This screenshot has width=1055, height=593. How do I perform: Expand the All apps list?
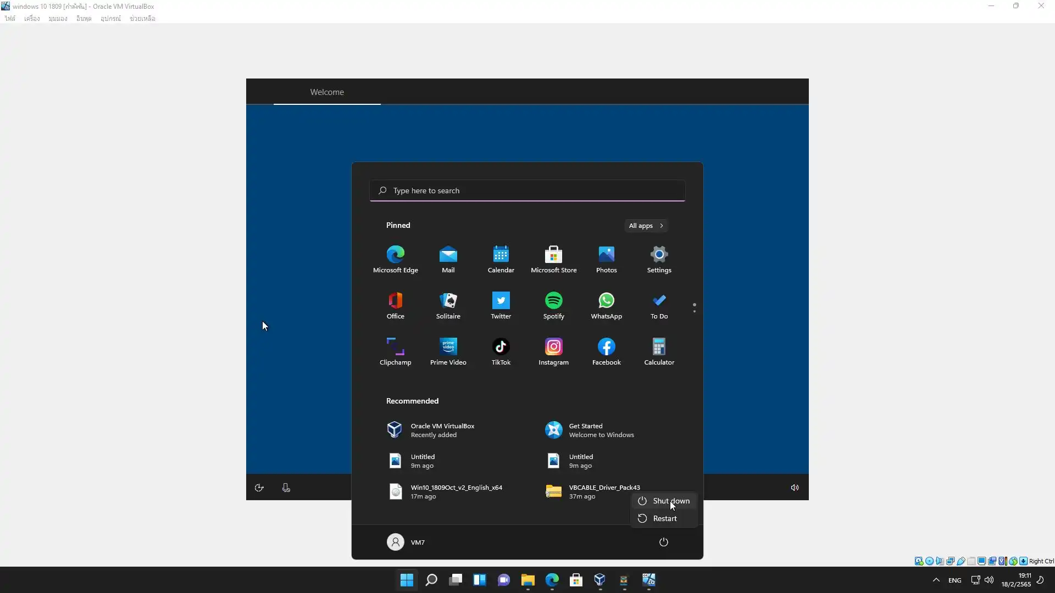point(646,226)
